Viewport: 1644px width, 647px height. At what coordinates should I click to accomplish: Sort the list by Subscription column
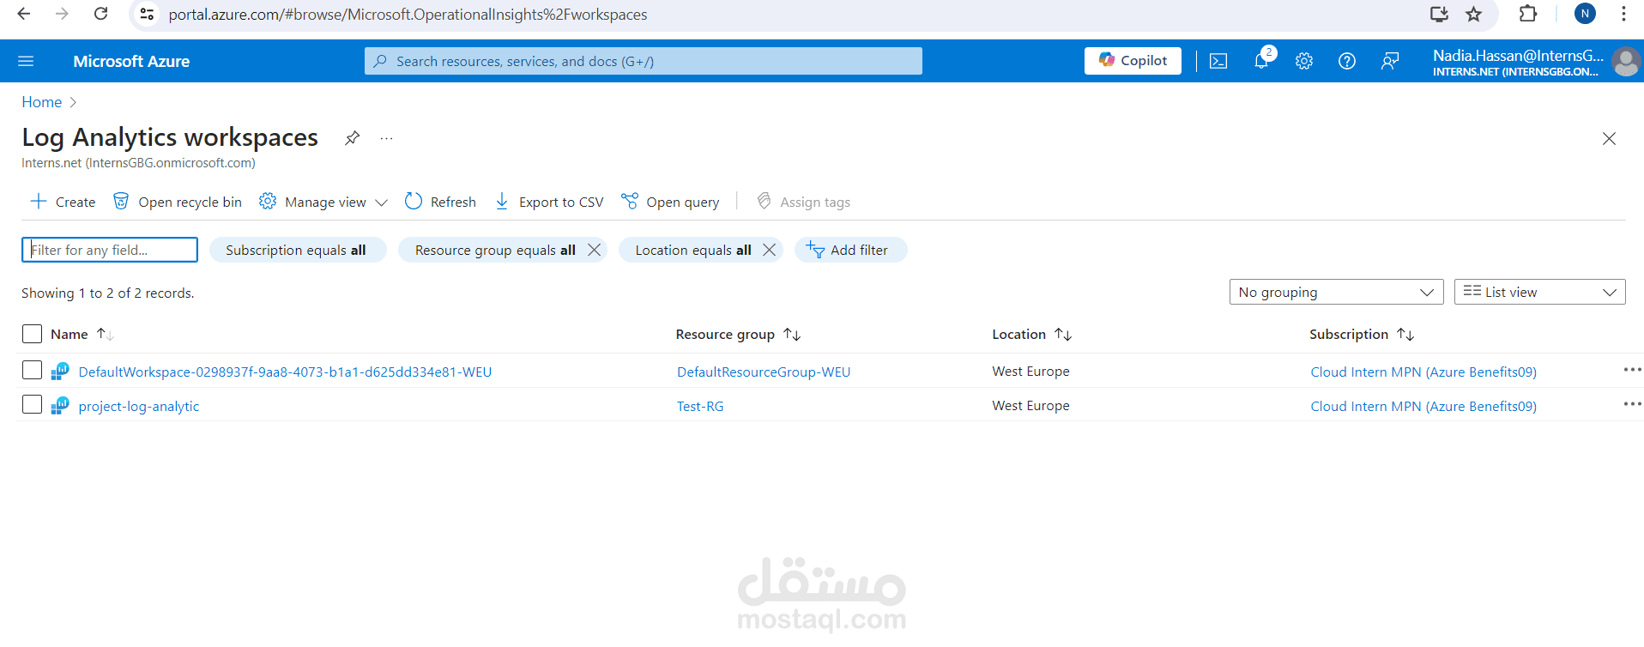pyautogui.click(x=1362, y=334)
